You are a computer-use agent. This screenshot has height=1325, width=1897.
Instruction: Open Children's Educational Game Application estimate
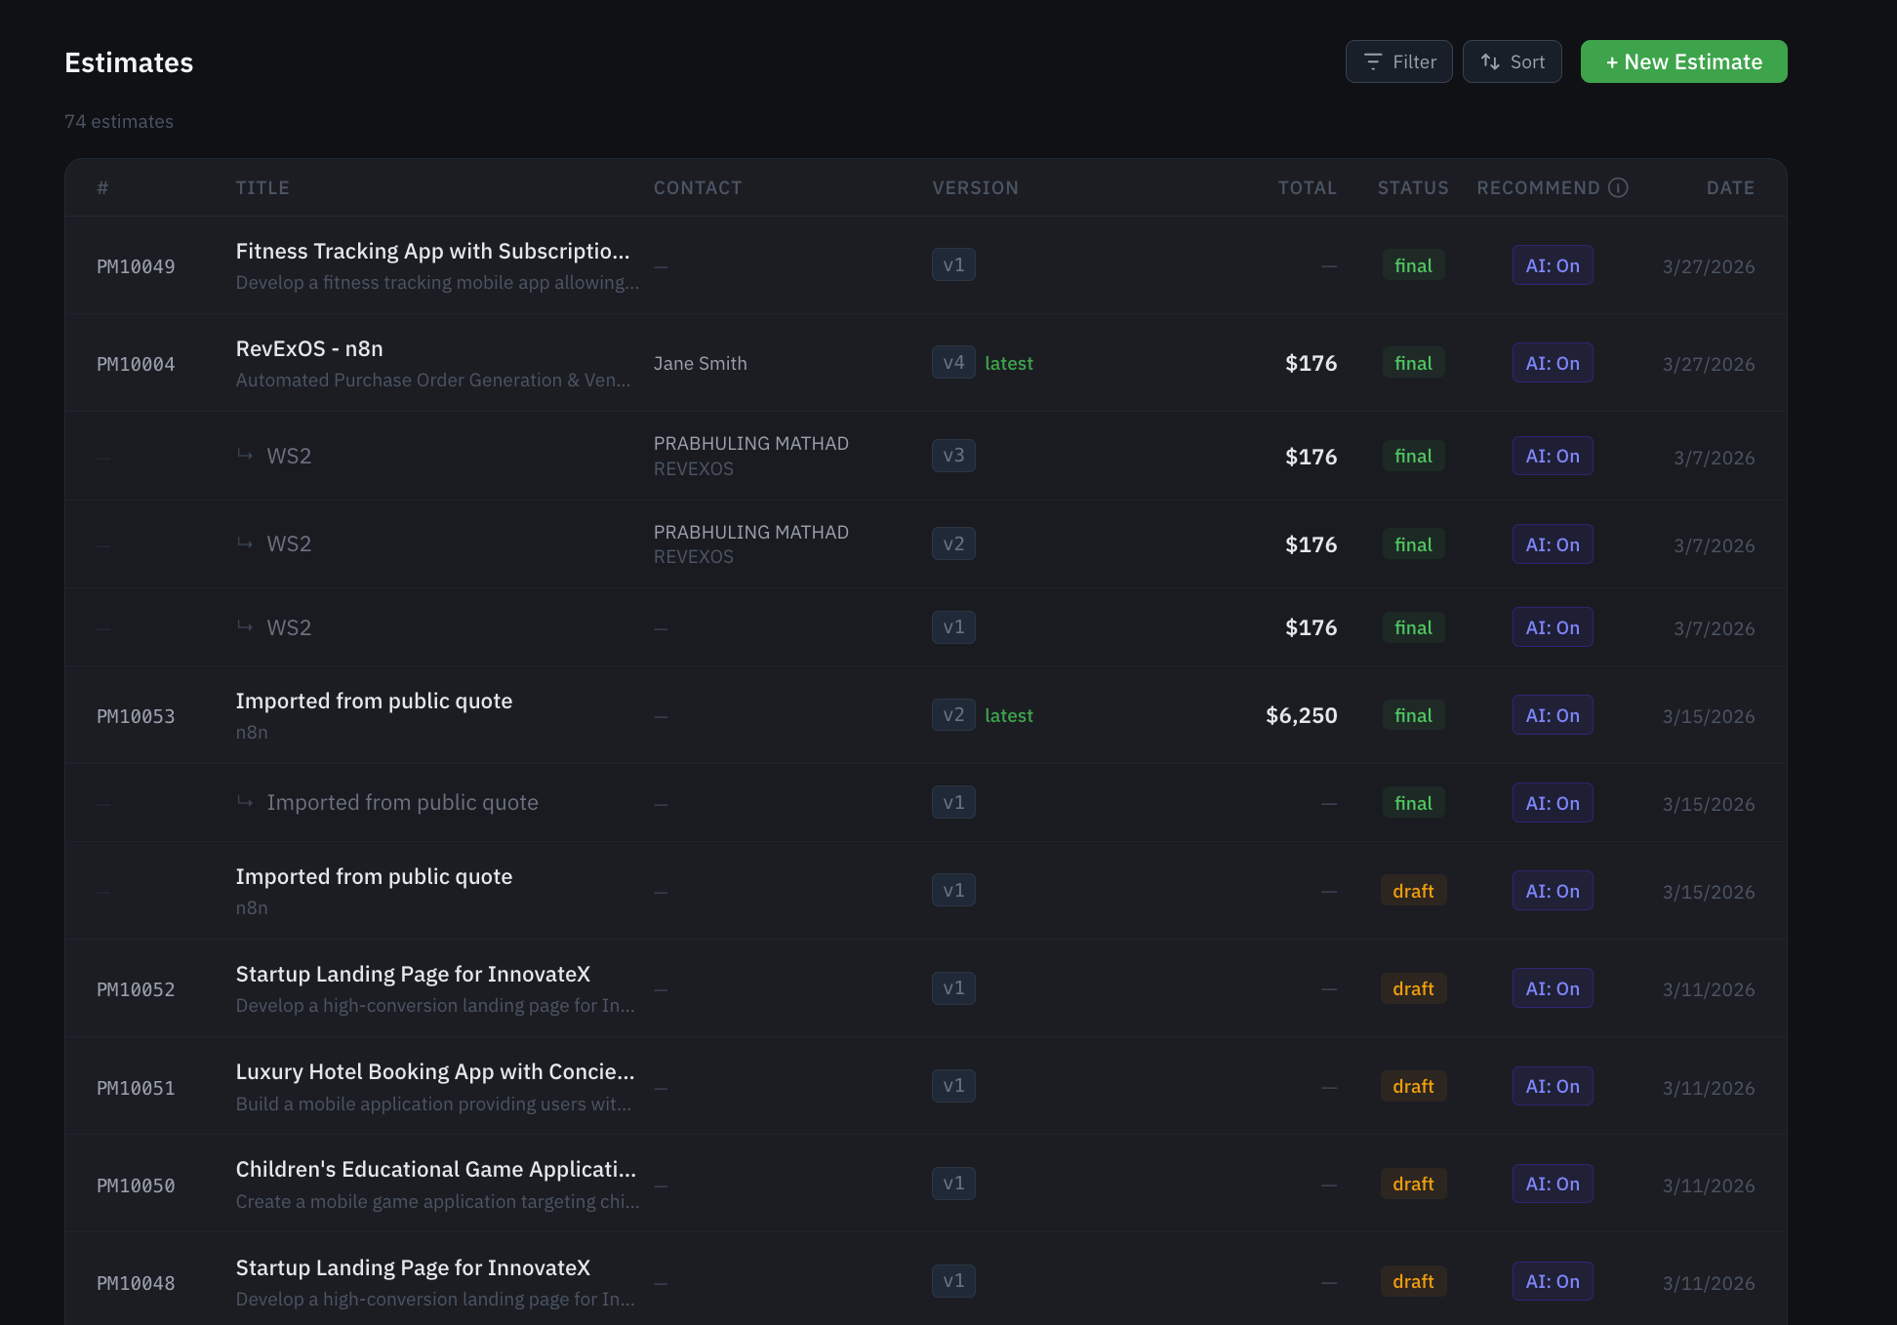435,1169
